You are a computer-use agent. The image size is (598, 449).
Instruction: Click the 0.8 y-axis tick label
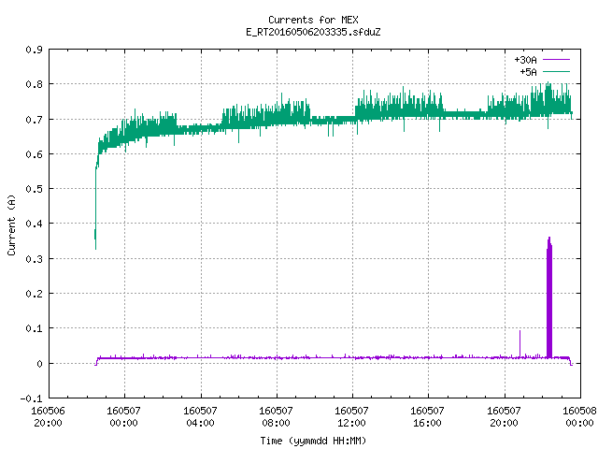tap(34, 84)
